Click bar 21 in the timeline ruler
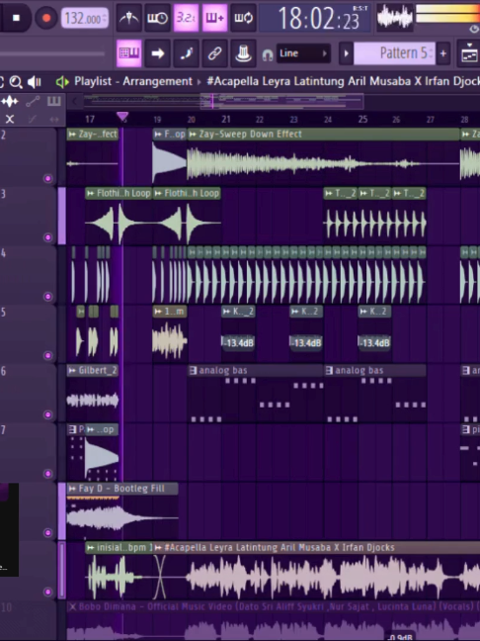Image resolution: width=480 pixels, height=641 pixels. (x=226, y=119)
